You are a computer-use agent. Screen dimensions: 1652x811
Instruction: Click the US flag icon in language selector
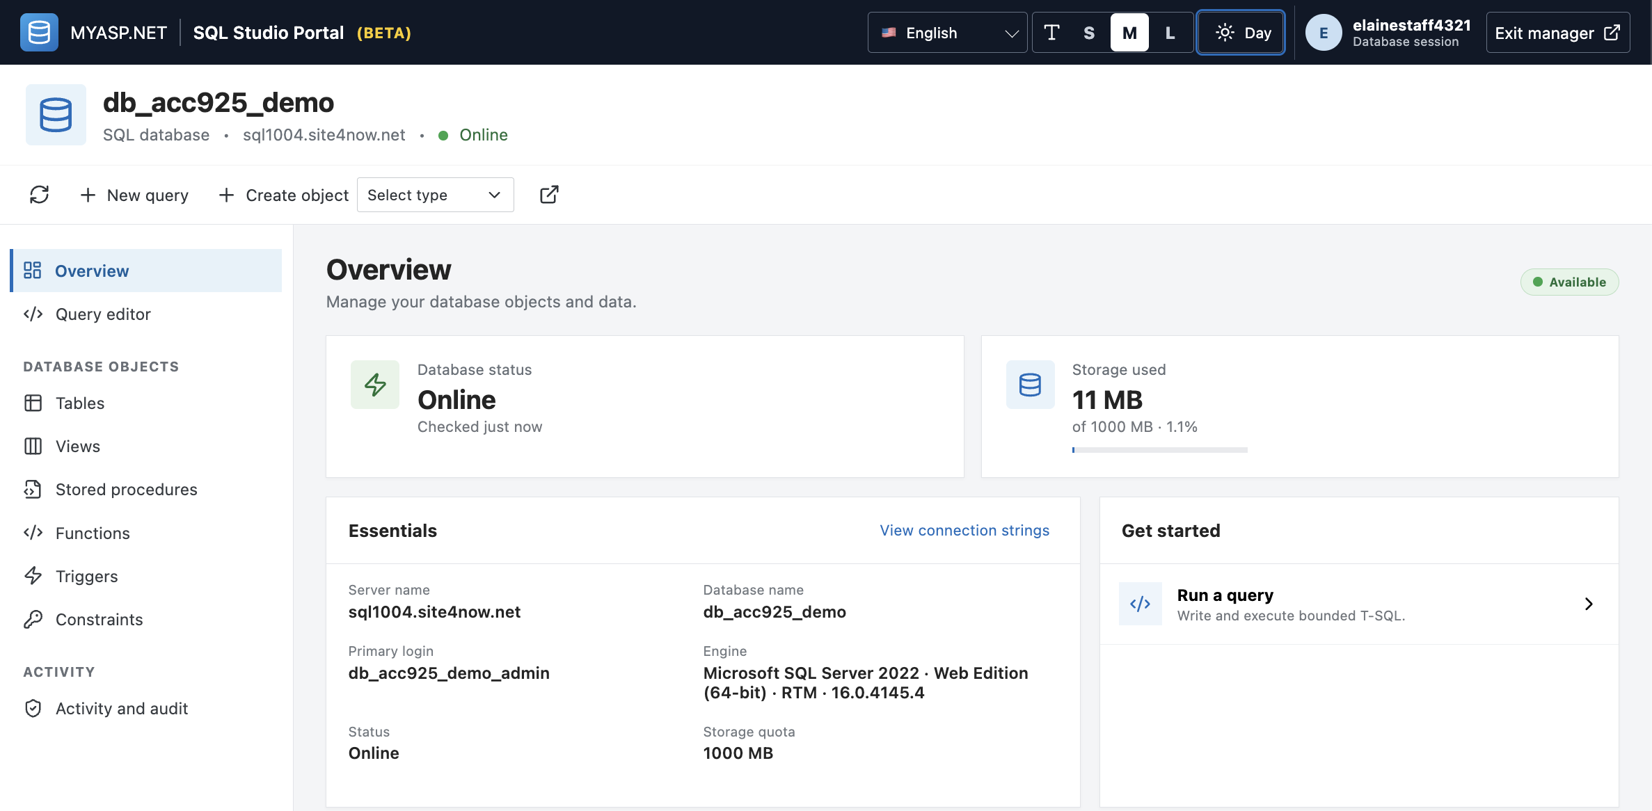click(x=889, y=33)
